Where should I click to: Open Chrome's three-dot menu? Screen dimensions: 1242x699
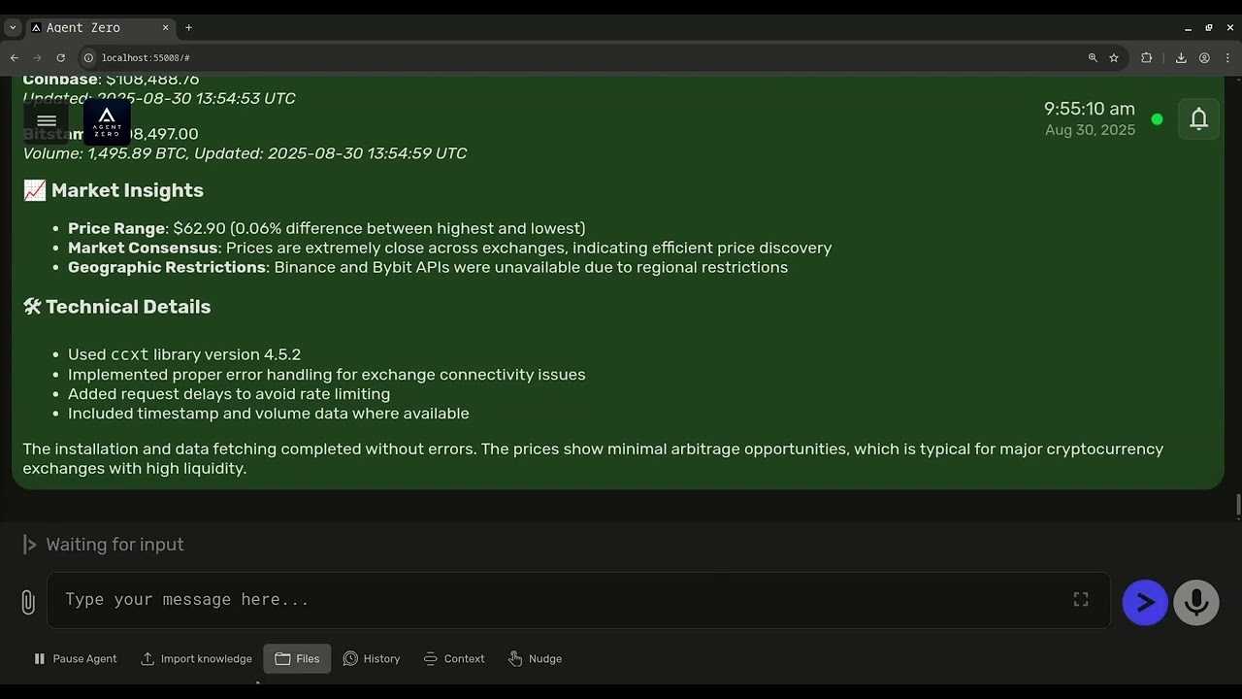[x=1227, y=58]
